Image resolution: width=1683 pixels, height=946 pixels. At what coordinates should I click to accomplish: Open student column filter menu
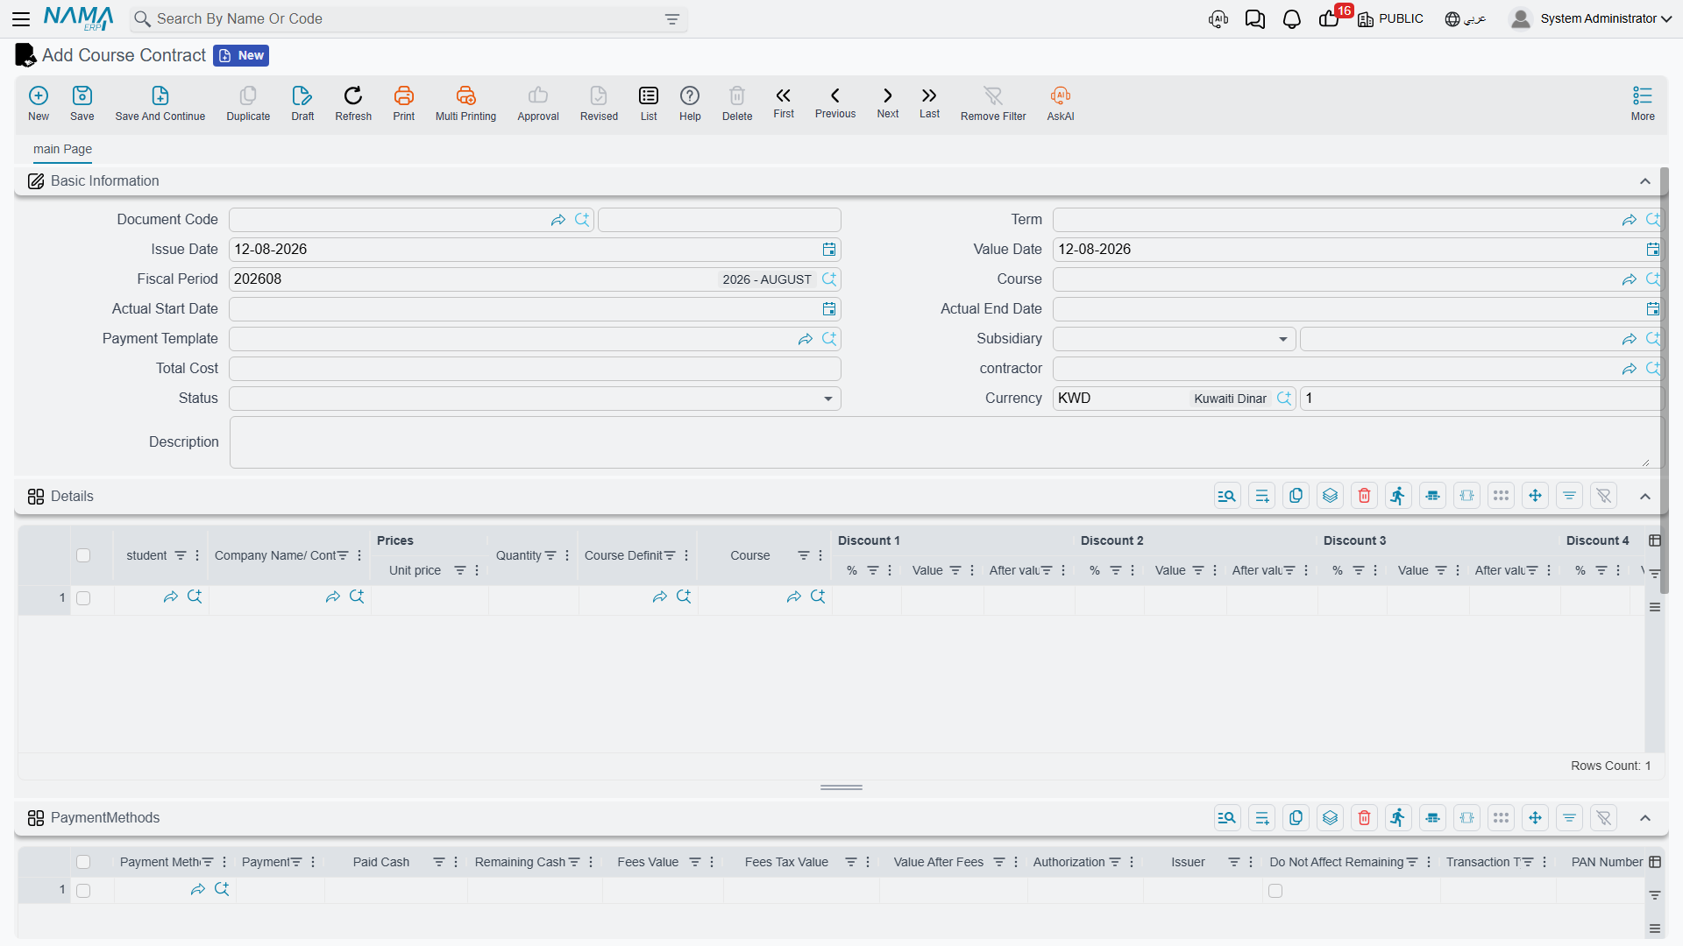click(181, 555)
